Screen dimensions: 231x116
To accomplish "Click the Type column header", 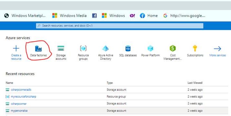I will (x=110, y=83).
